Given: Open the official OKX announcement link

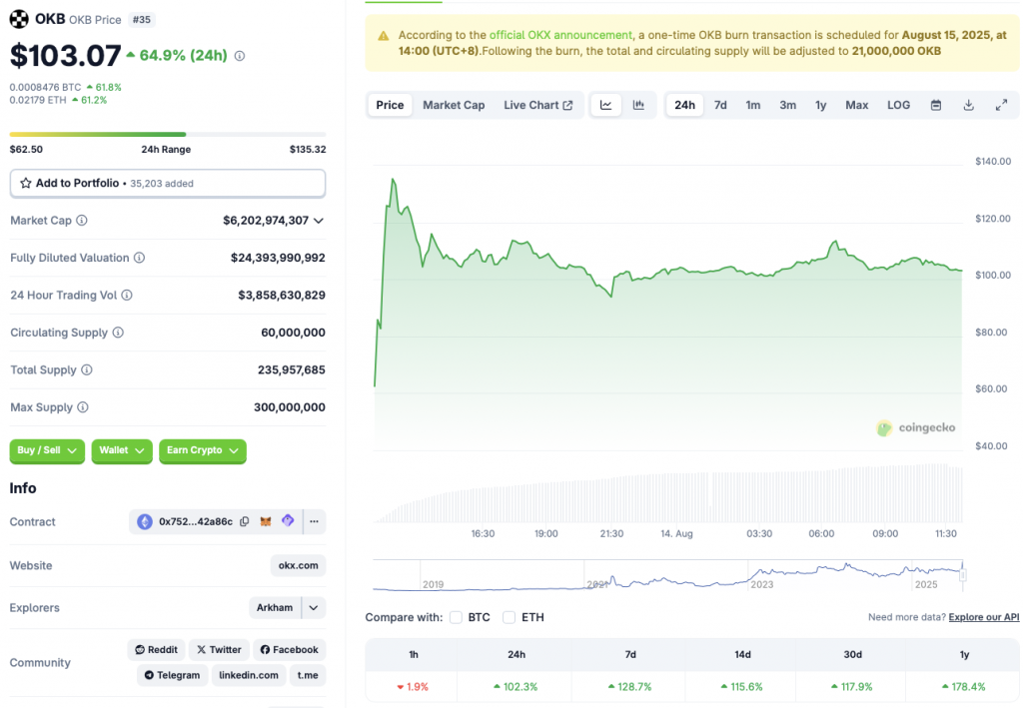Looking at the screenshot, I should 560,35.
